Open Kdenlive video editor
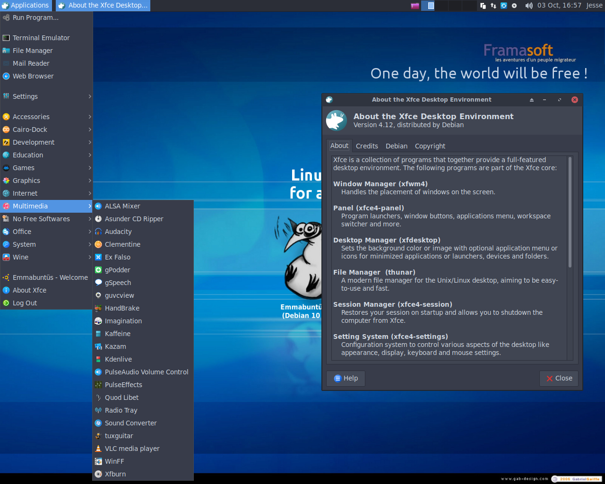The height and width of the screenshot is (484, 605). tap(143, 359)
